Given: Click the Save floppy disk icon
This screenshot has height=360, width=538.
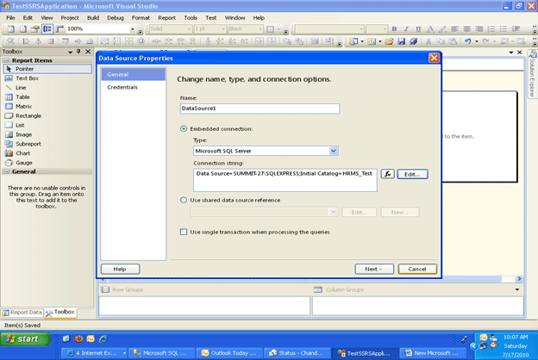Looking at the screenshot, I should tap(401, 41).
